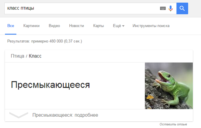Click the large 'Пресмыкающееся' answer text
This screenshot has height=128, width=201.
[x=50, y=85]
